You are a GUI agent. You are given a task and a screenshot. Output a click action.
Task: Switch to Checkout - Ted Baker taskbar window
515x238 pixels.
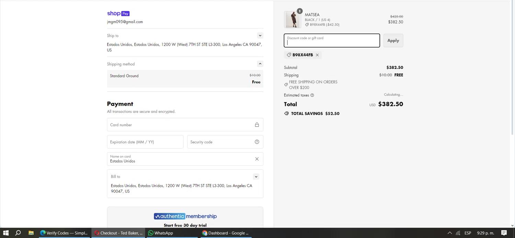118,233
